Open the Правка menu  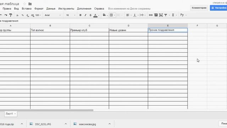coord(7,9)
